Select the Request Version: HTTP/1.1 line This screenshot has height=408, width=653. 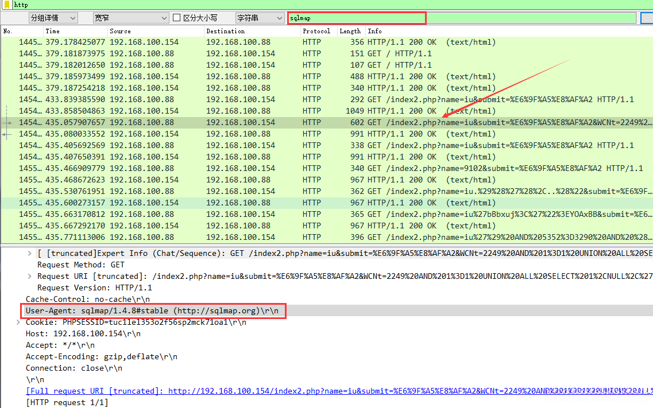[95, 288]
